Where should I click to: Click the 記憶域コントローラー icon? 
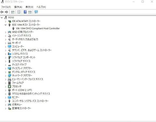(9, 108)
